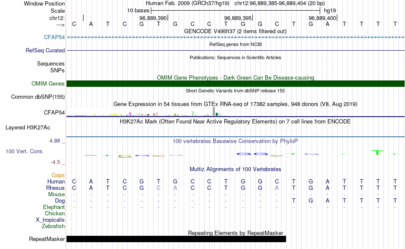Image resolution: width=405 pixels, height=249 pixels.
Task: Click the RefSeq genes from NCBI title
Action: 235,44
